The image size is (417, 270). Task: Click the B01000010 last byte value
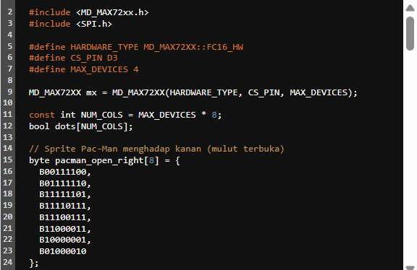click(63, 251)
